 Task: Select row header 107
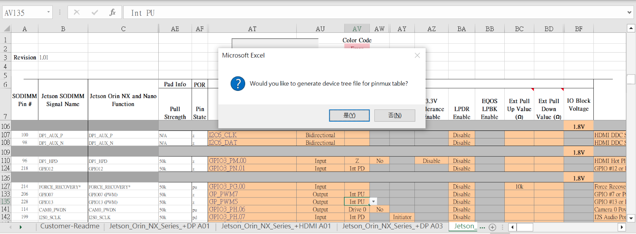point(5,135)
